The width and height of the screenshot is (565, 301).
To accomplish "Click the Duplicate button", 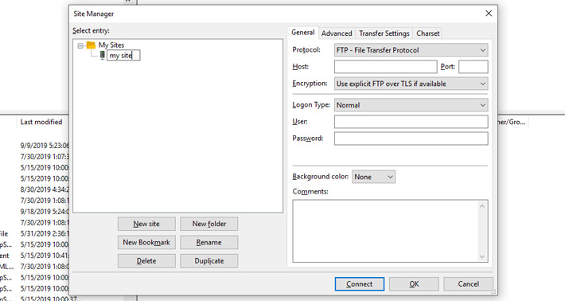I will pos(209,261).
